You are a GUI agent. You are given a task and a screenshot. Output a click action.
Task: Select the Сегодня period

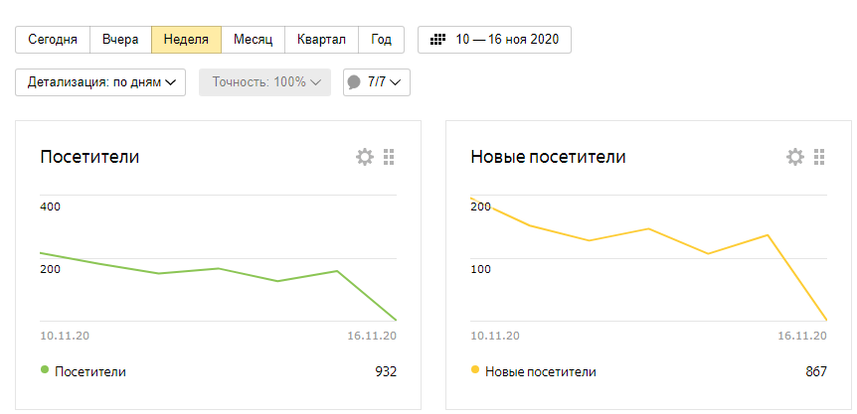pos(53,40)
